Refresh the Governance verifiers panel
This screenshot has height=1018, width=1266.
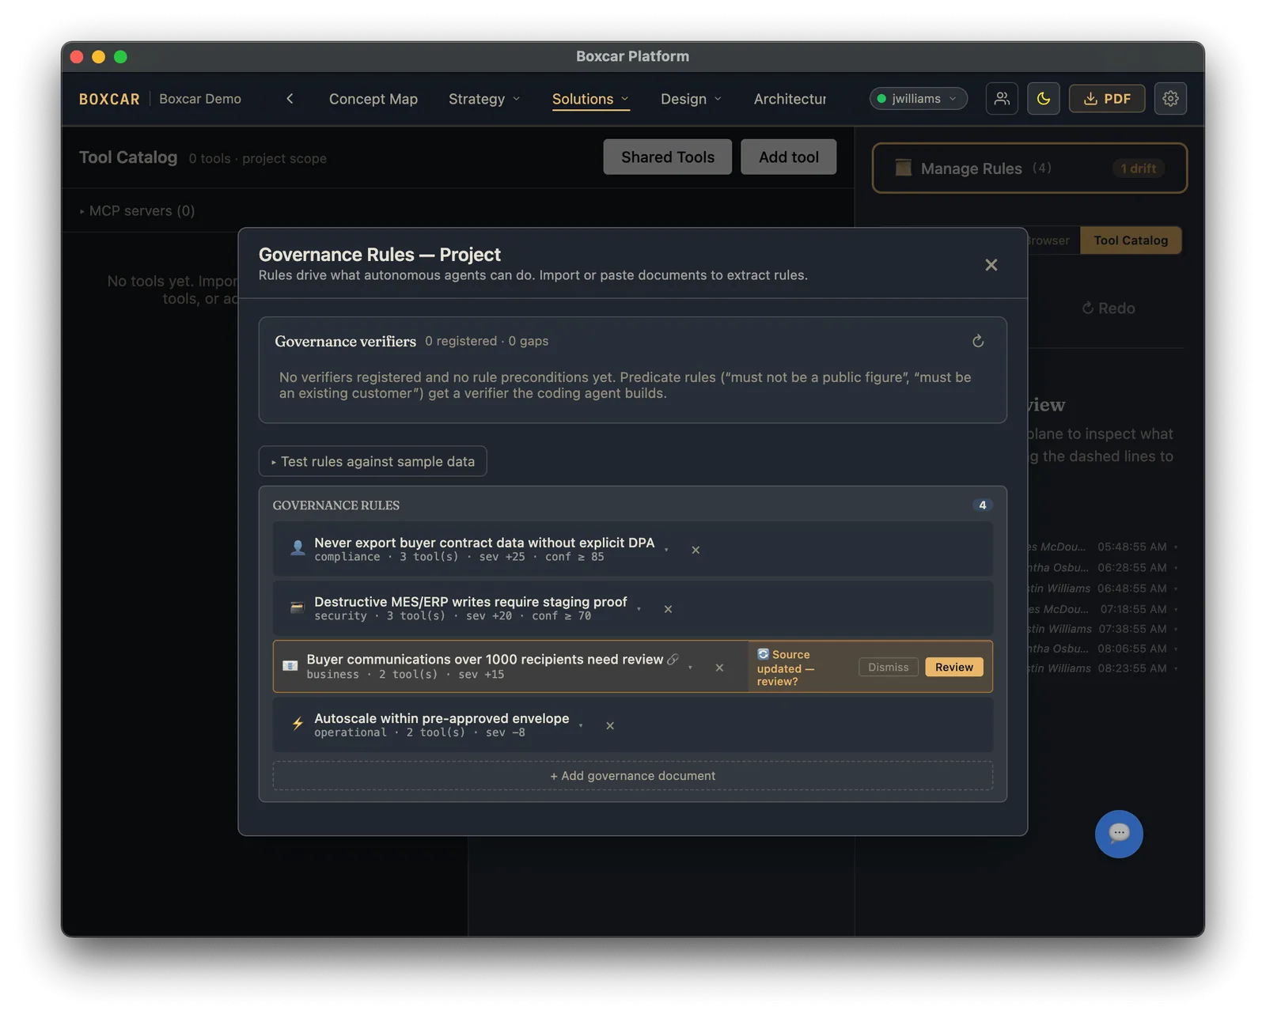[978, 341]
